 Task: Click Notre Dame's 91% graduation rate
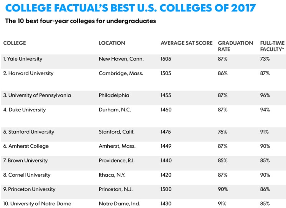pos(222,204)
